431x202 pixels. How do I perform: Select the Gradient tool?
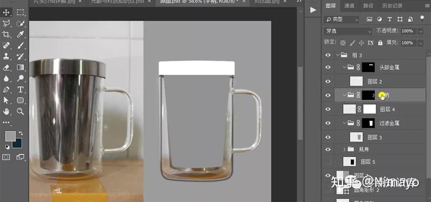tap(20, 67)
